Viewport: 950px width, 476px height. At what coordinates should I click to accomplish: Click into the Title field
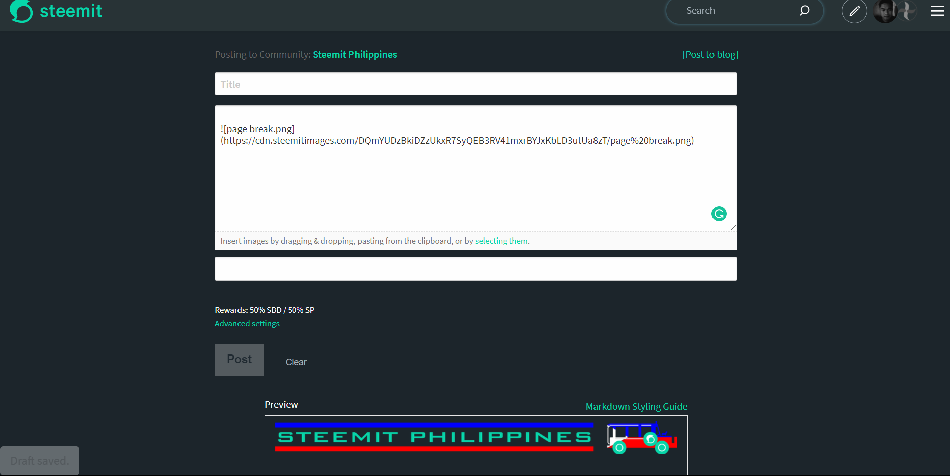click(x=476, y=84)
